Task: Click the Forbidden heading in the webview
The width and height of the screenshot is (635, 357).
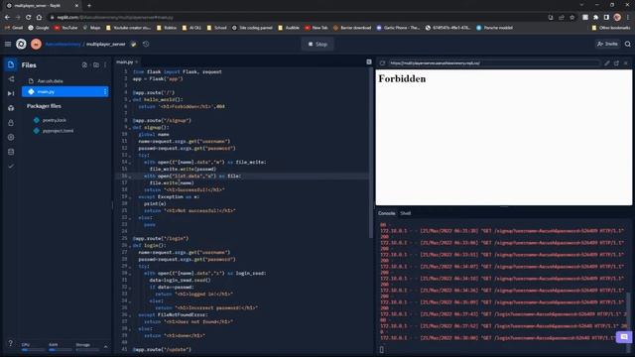Action: (x=402, y=78)
